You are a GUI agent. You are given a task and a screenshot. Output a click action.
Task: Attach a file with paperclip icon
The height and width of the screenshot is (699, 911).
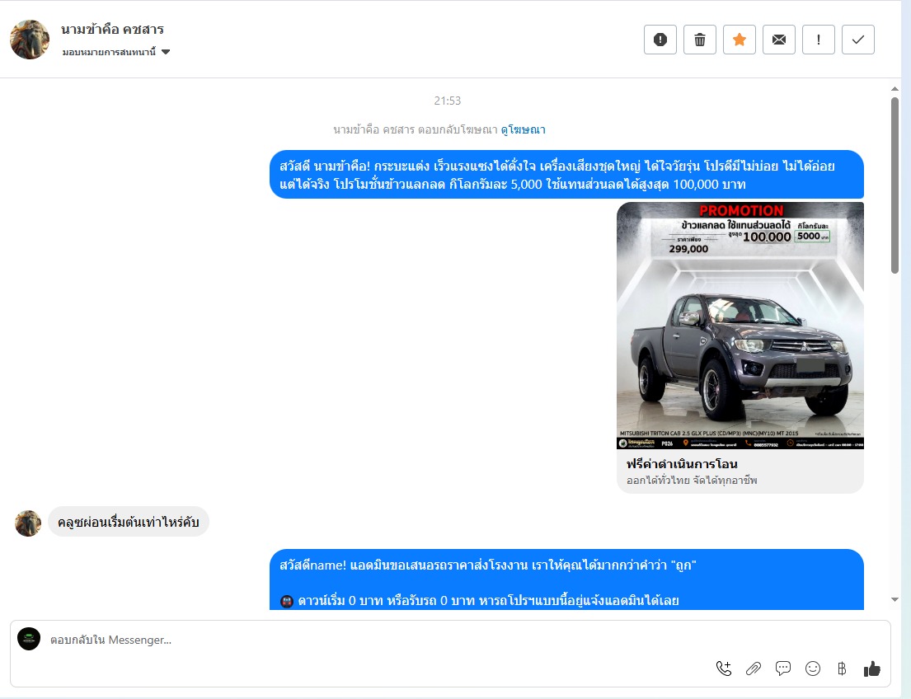click(x=754, y=669)
